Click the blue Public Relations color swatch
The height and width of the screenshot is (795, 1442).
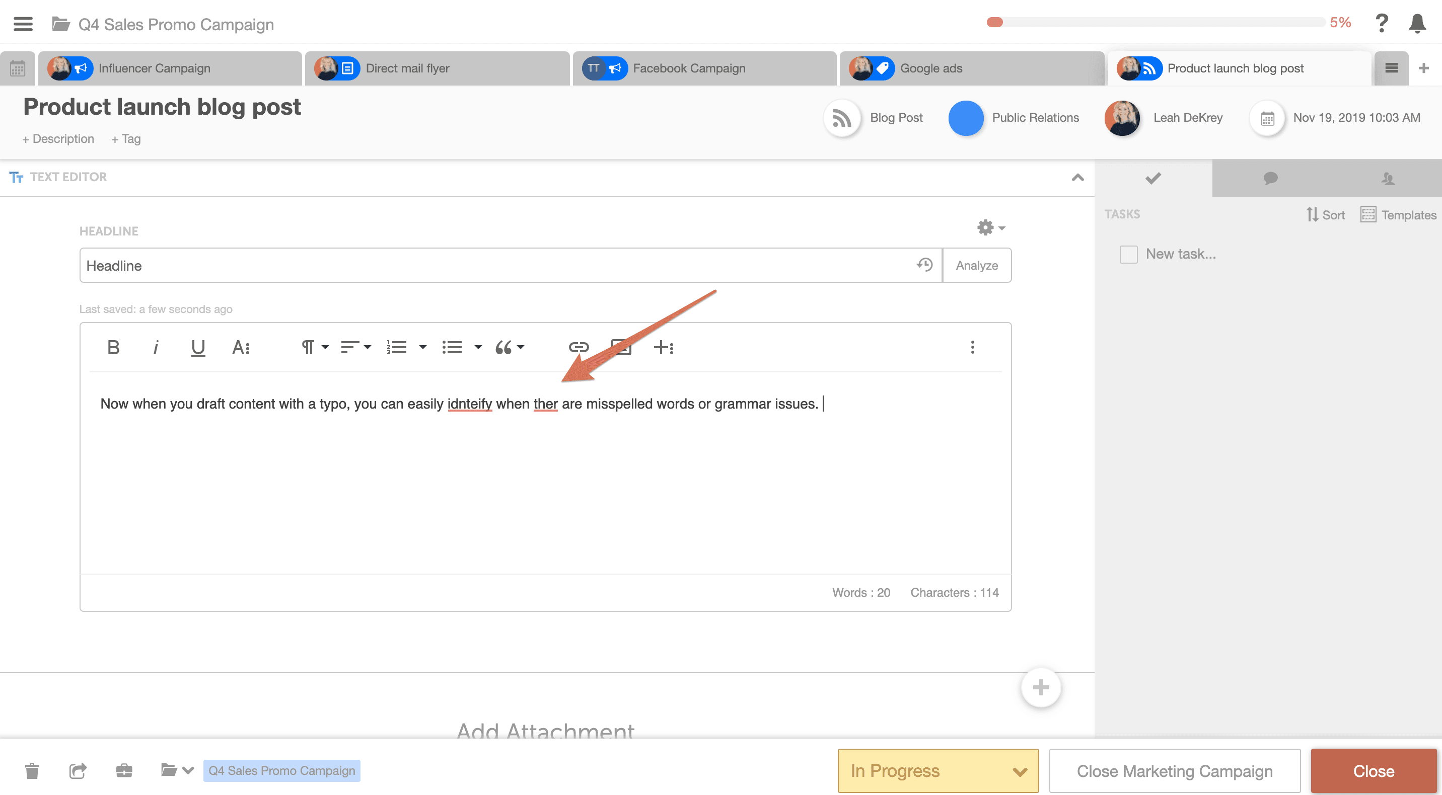click(x=966, y=117)
